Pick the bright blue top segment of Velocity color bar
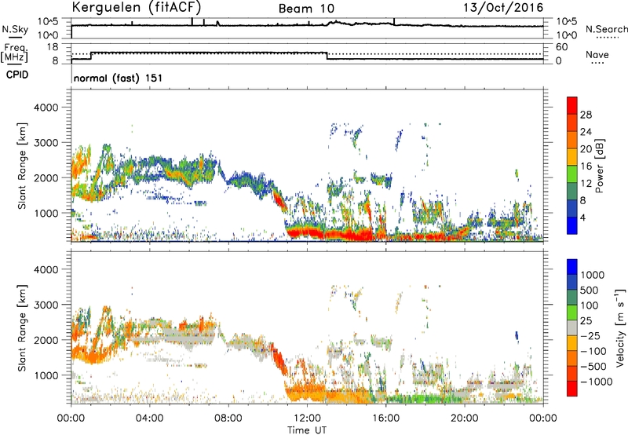This screenshot has width=628, height=435. 572,267
